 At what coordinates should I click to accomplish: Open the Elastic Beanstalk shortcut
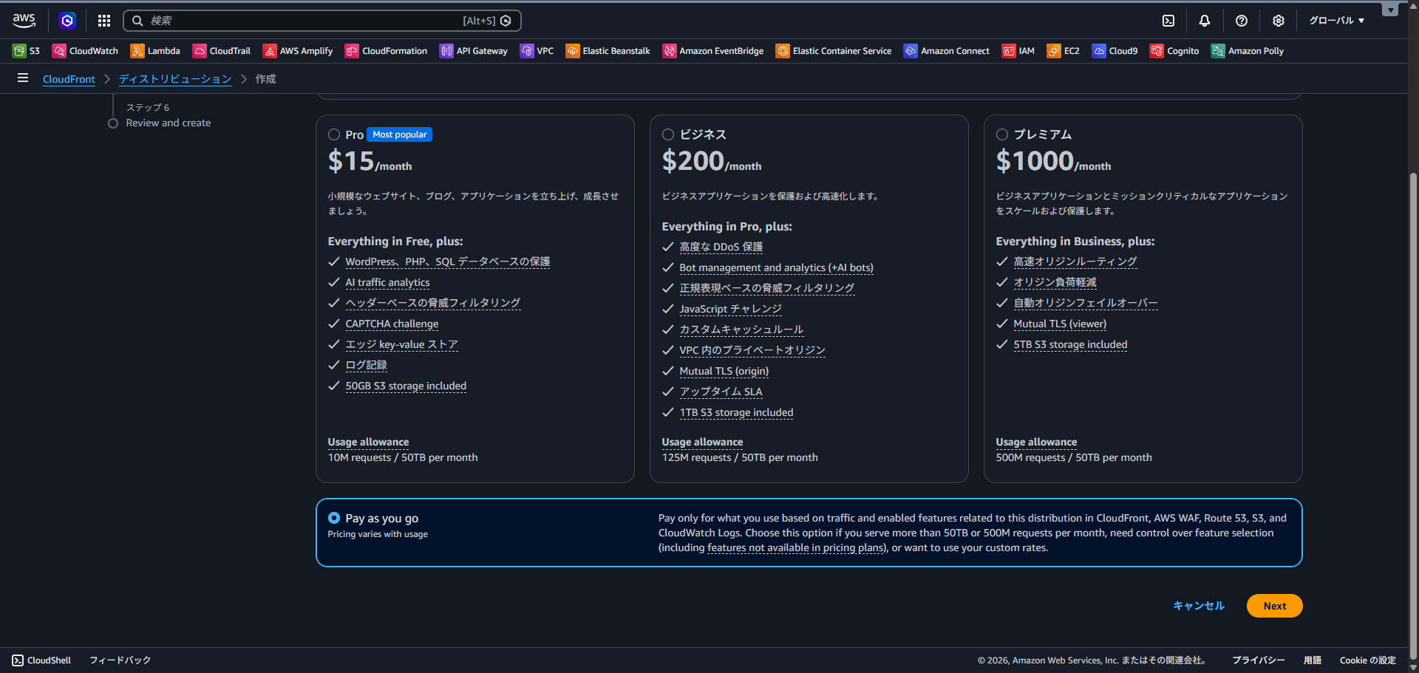608,51
